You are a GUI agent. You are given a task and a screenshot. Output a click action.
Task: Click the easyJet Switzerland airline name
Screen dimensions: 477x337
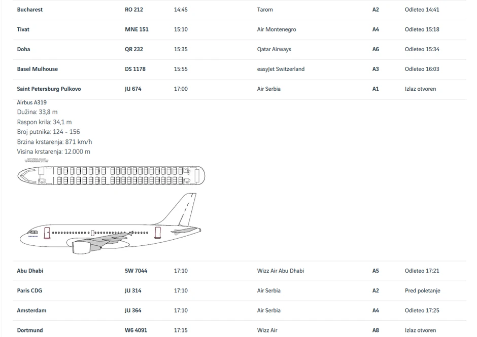281,69
